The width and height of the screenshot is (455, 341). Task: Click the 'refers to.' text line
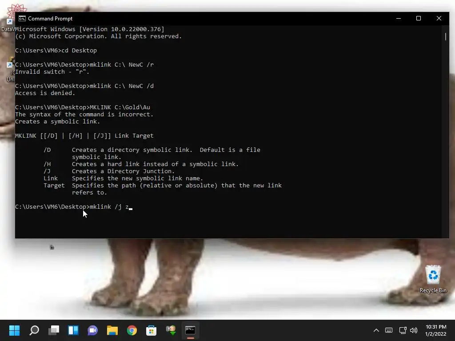pyautogui.click(x=89, y=193)
